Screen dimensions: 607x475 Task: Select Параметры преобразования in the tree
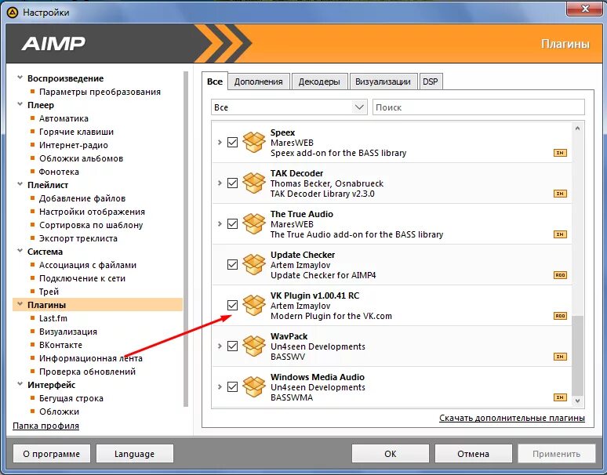click(100, 92)
